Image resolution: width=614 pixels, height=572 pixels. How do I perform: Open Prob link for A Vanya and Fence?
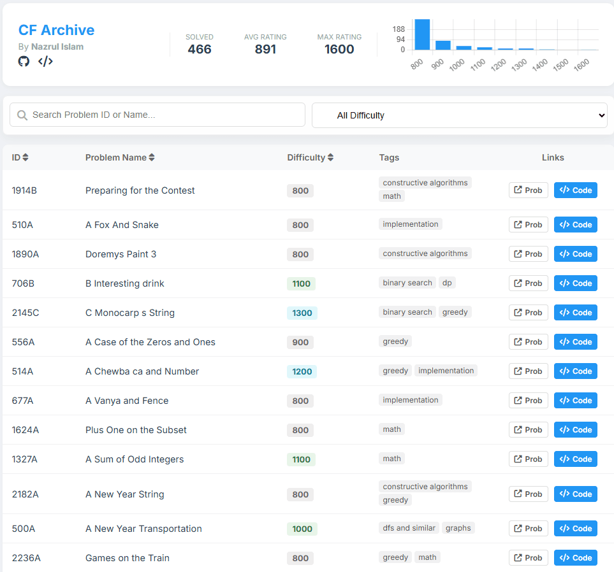click(528, 401)
